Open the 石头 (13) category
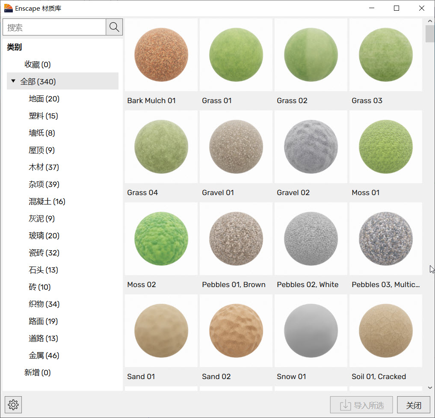 coord(43,270)
